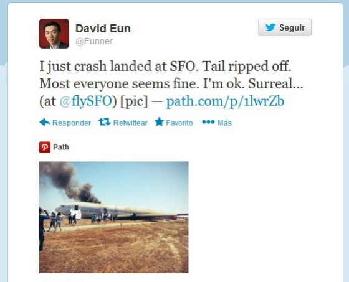The image size is (349, 282).
Task: Open the Más options label
Action: (224, 123)
